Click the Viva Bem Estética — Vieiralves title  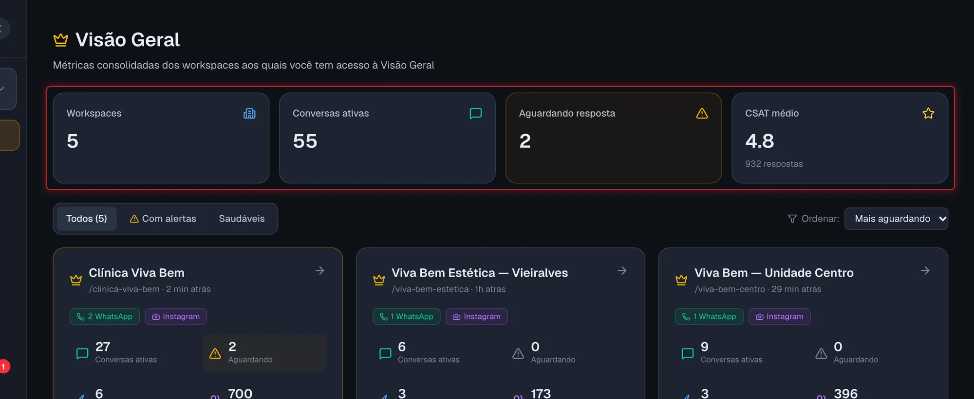pos(480,273)
